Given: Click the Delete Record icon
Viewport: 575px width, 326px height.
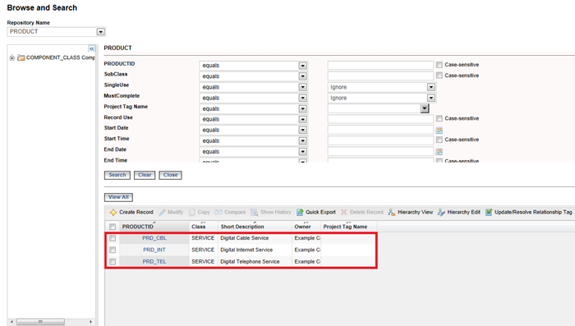Looking at the screenshot, I should [343, 213].
